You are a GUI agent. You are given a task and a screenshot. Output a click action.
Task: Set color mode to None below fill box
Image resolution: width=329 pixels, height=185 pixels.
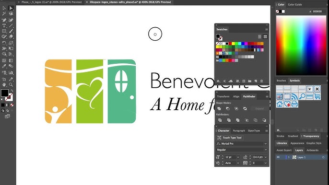tap(12, 105)
